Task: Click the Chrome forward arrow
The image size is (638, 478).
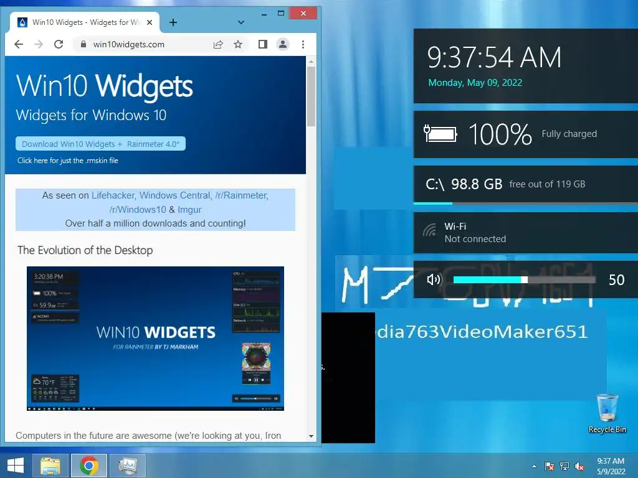Action: point(39,44)
